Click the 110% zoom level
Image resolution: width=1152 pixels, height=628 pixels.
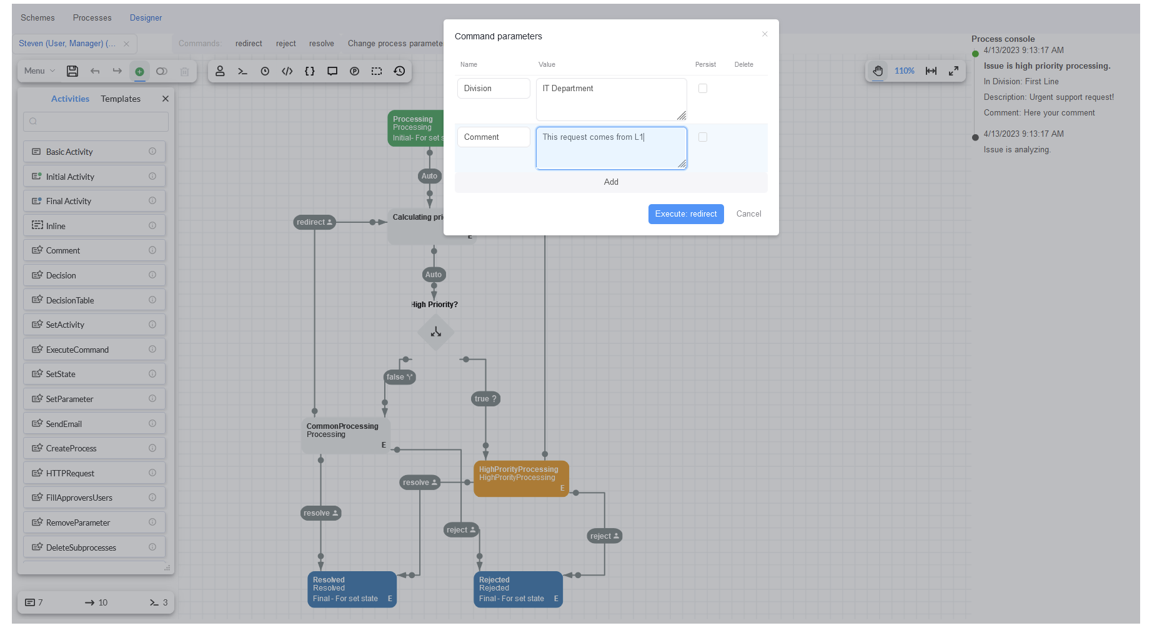904,71
